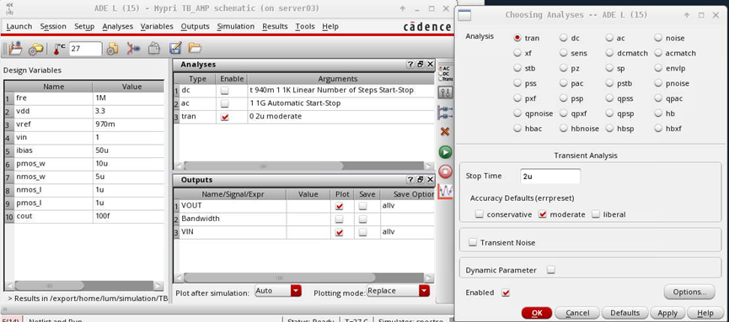Undock the Analyses panel float icon

click(421, 65)
